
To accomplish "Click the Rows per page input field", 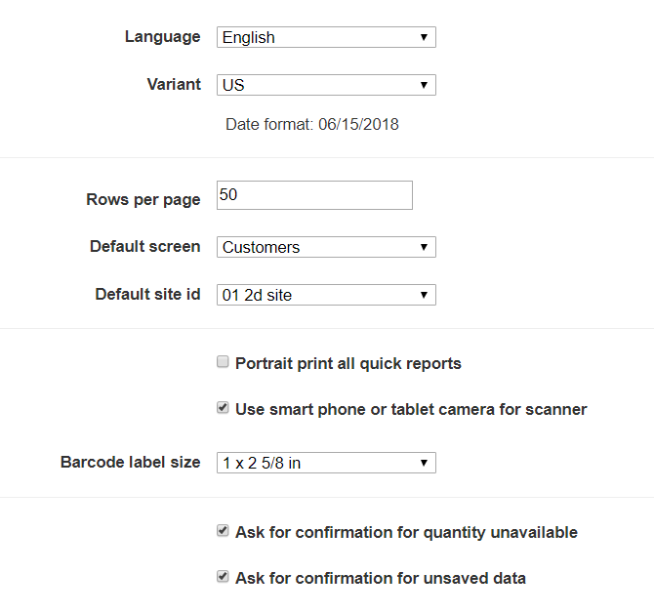I will [x=314, y=195].
